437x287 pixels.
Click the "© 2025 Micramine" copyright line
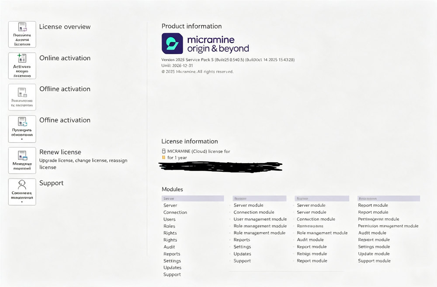coord(198,72)
